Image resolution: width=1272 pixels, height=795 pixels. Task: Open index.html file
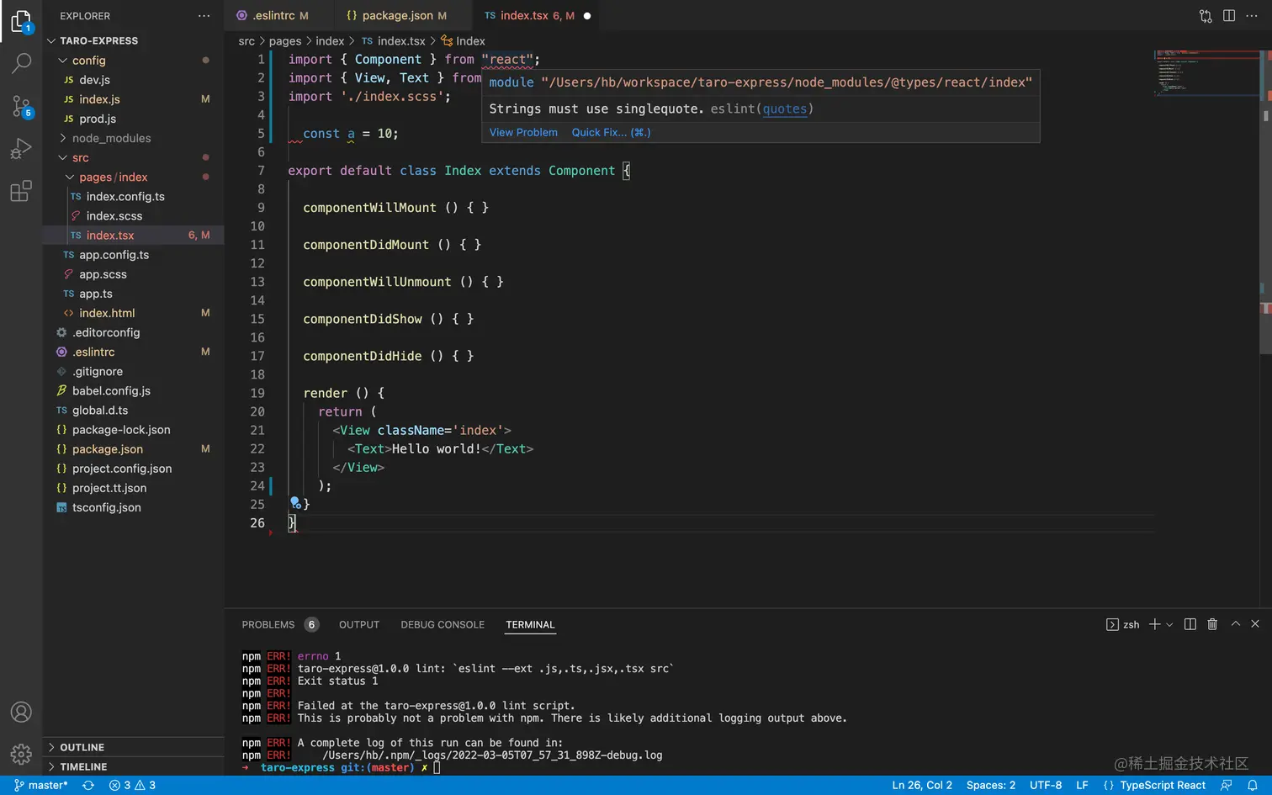pos(133,313)
